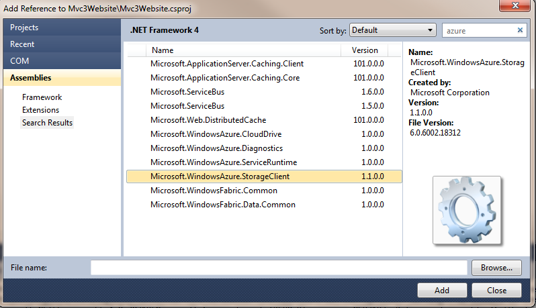This screenshot has height=308, width=536.
Task: Select Microsoft.WindowsAzure.StorageClient row
Action: coord(264,176)
